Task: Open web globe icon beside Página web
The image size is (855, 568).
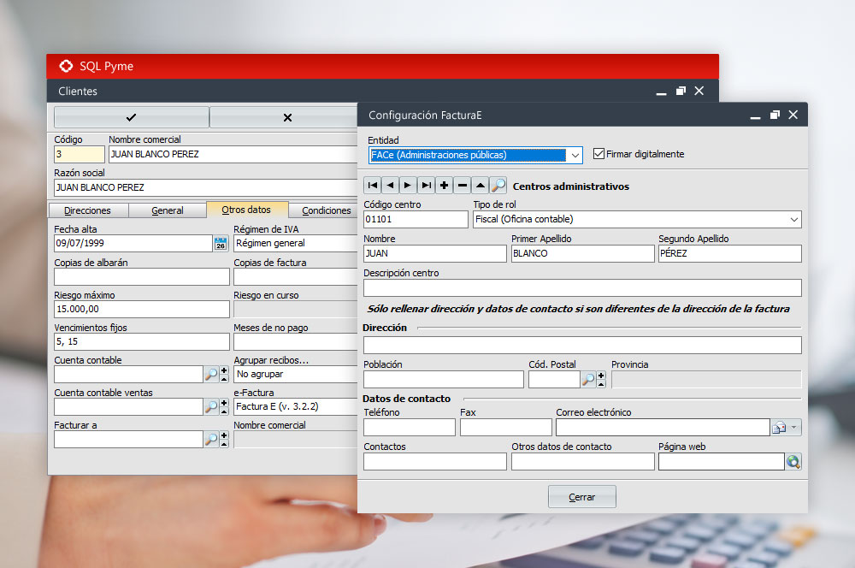Action: (793, 462)
